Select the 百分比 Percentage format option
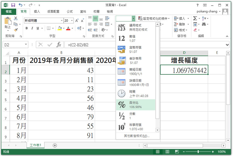The image size is (233, 156). [136, 105]
